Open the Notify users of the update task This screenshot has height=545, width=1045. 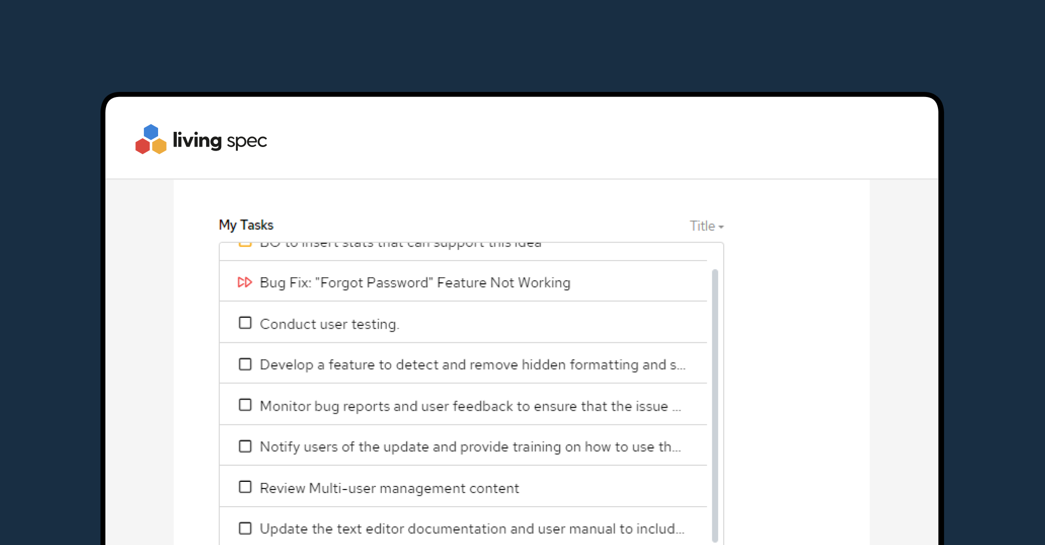(x=470, y=447)
